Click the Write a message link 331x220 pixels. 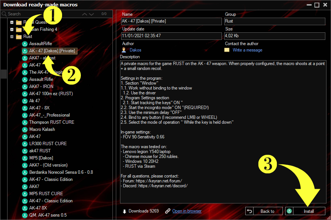pyautogui.click(x=247, y=50)
